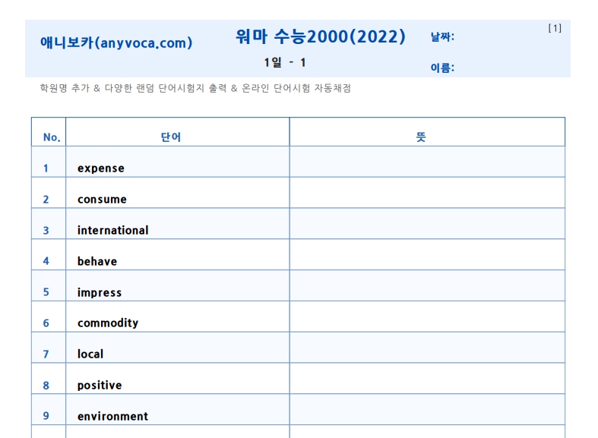The width and height of the screenshot is (598, 438).
Task: Click row number 8
Action: pos(46,386)
